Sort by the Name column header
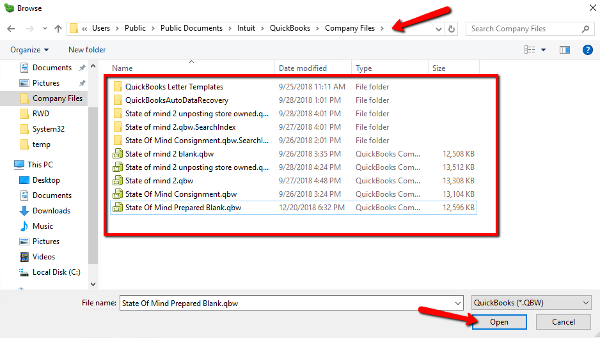 tap(122, 68)
